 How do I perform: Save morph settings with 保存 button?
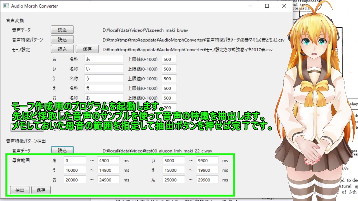(x=87, y=49)
